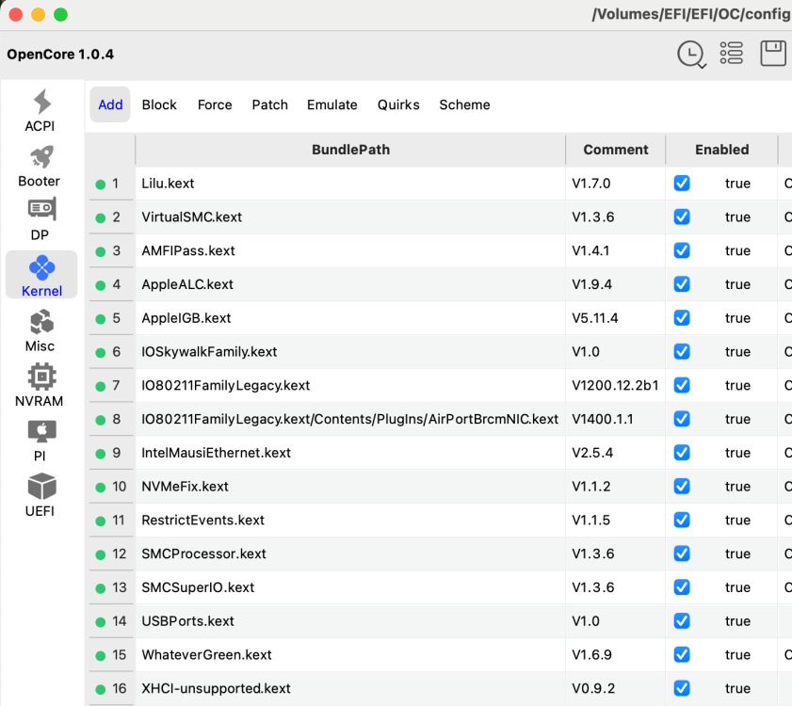Click comment V5.11.4 cell
Image resolution: width=792 pixels, height=706 pixels.
point(616,317)
